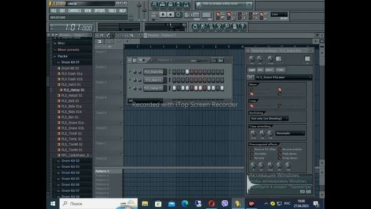Mute the FLS_Hatop 01 channel LED
The width and height of the screenshot is (371, 209).
tap(130, 88)
